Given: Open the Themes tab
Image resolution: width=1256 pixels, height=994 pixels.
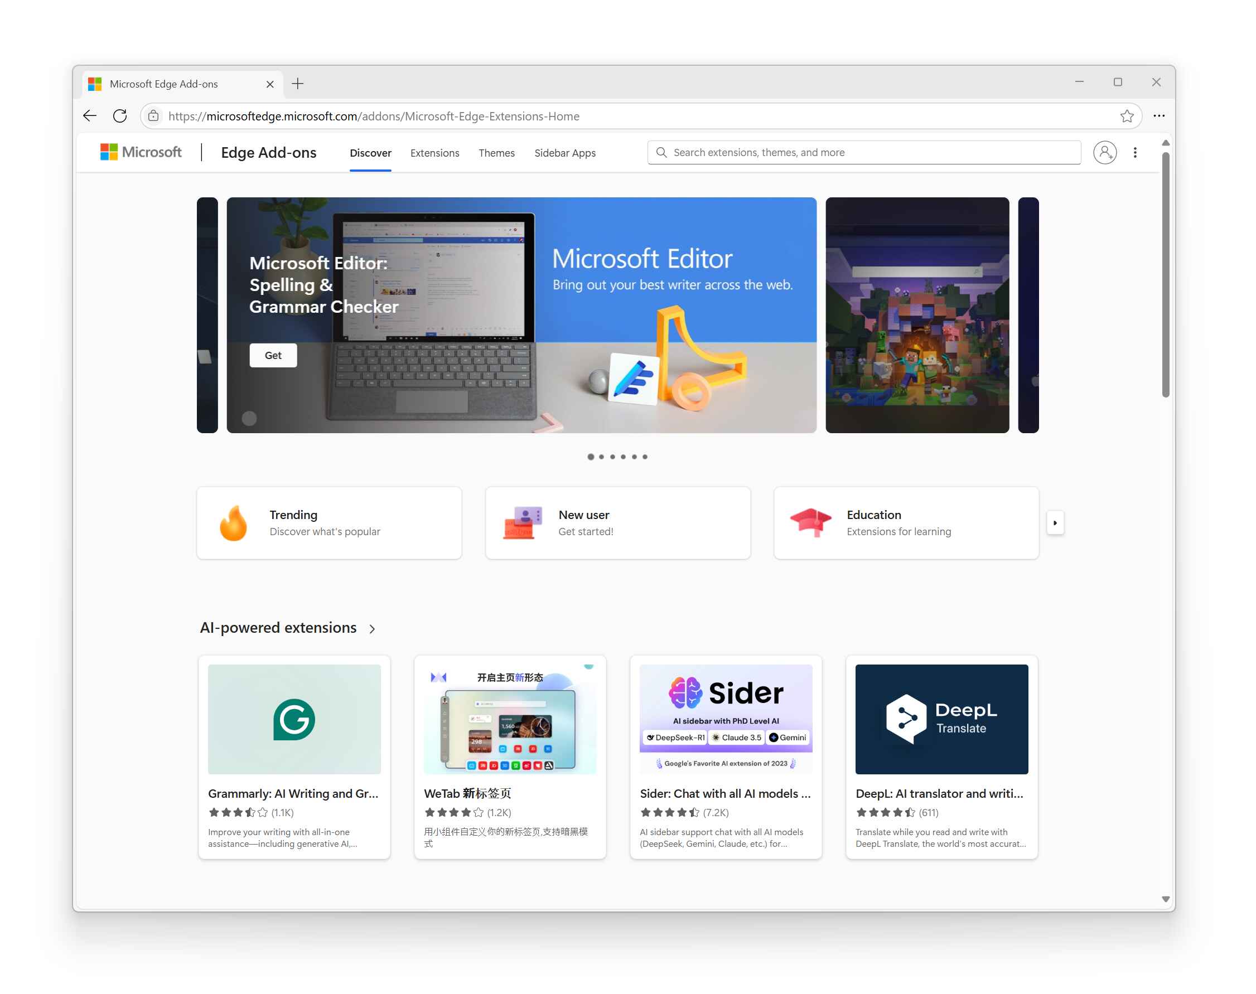Looking at the screenshot, I should coord(496,153).
